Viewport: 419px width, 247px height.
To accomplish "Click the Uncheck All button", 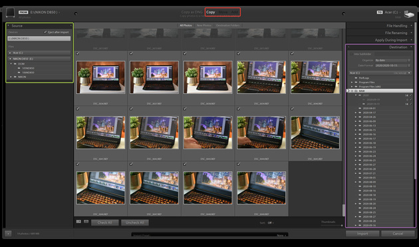I will tap(135, 222).
